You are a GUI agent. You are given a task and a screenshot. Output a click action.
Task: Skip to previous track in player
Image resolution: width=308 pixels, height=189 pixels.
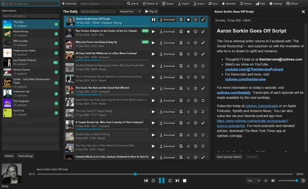pyautogui.click(x=146, y=181)
